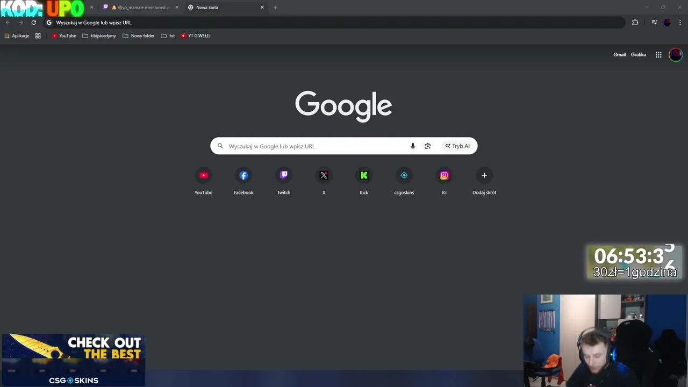Open a new tab with plus button
The width and height of the screenshot is (688, 387).
coord(275,8)
